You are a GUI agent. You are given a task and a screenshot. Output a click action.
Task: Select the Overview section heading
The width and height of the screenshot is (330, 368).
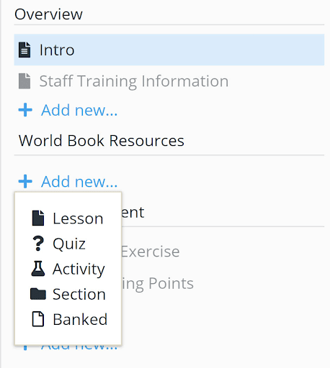(x=48, y=14)
